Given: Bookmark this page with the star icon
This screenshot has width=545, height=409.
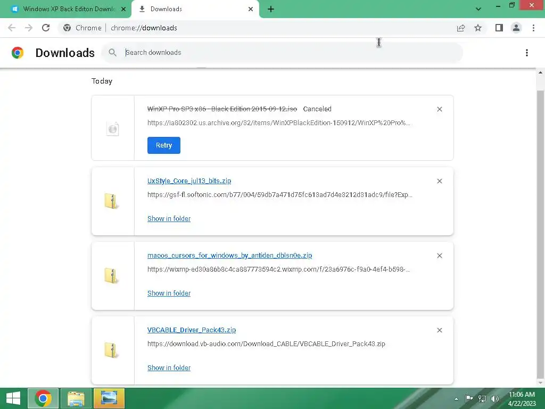Looking at the screenshot, I should click(478, 28).
